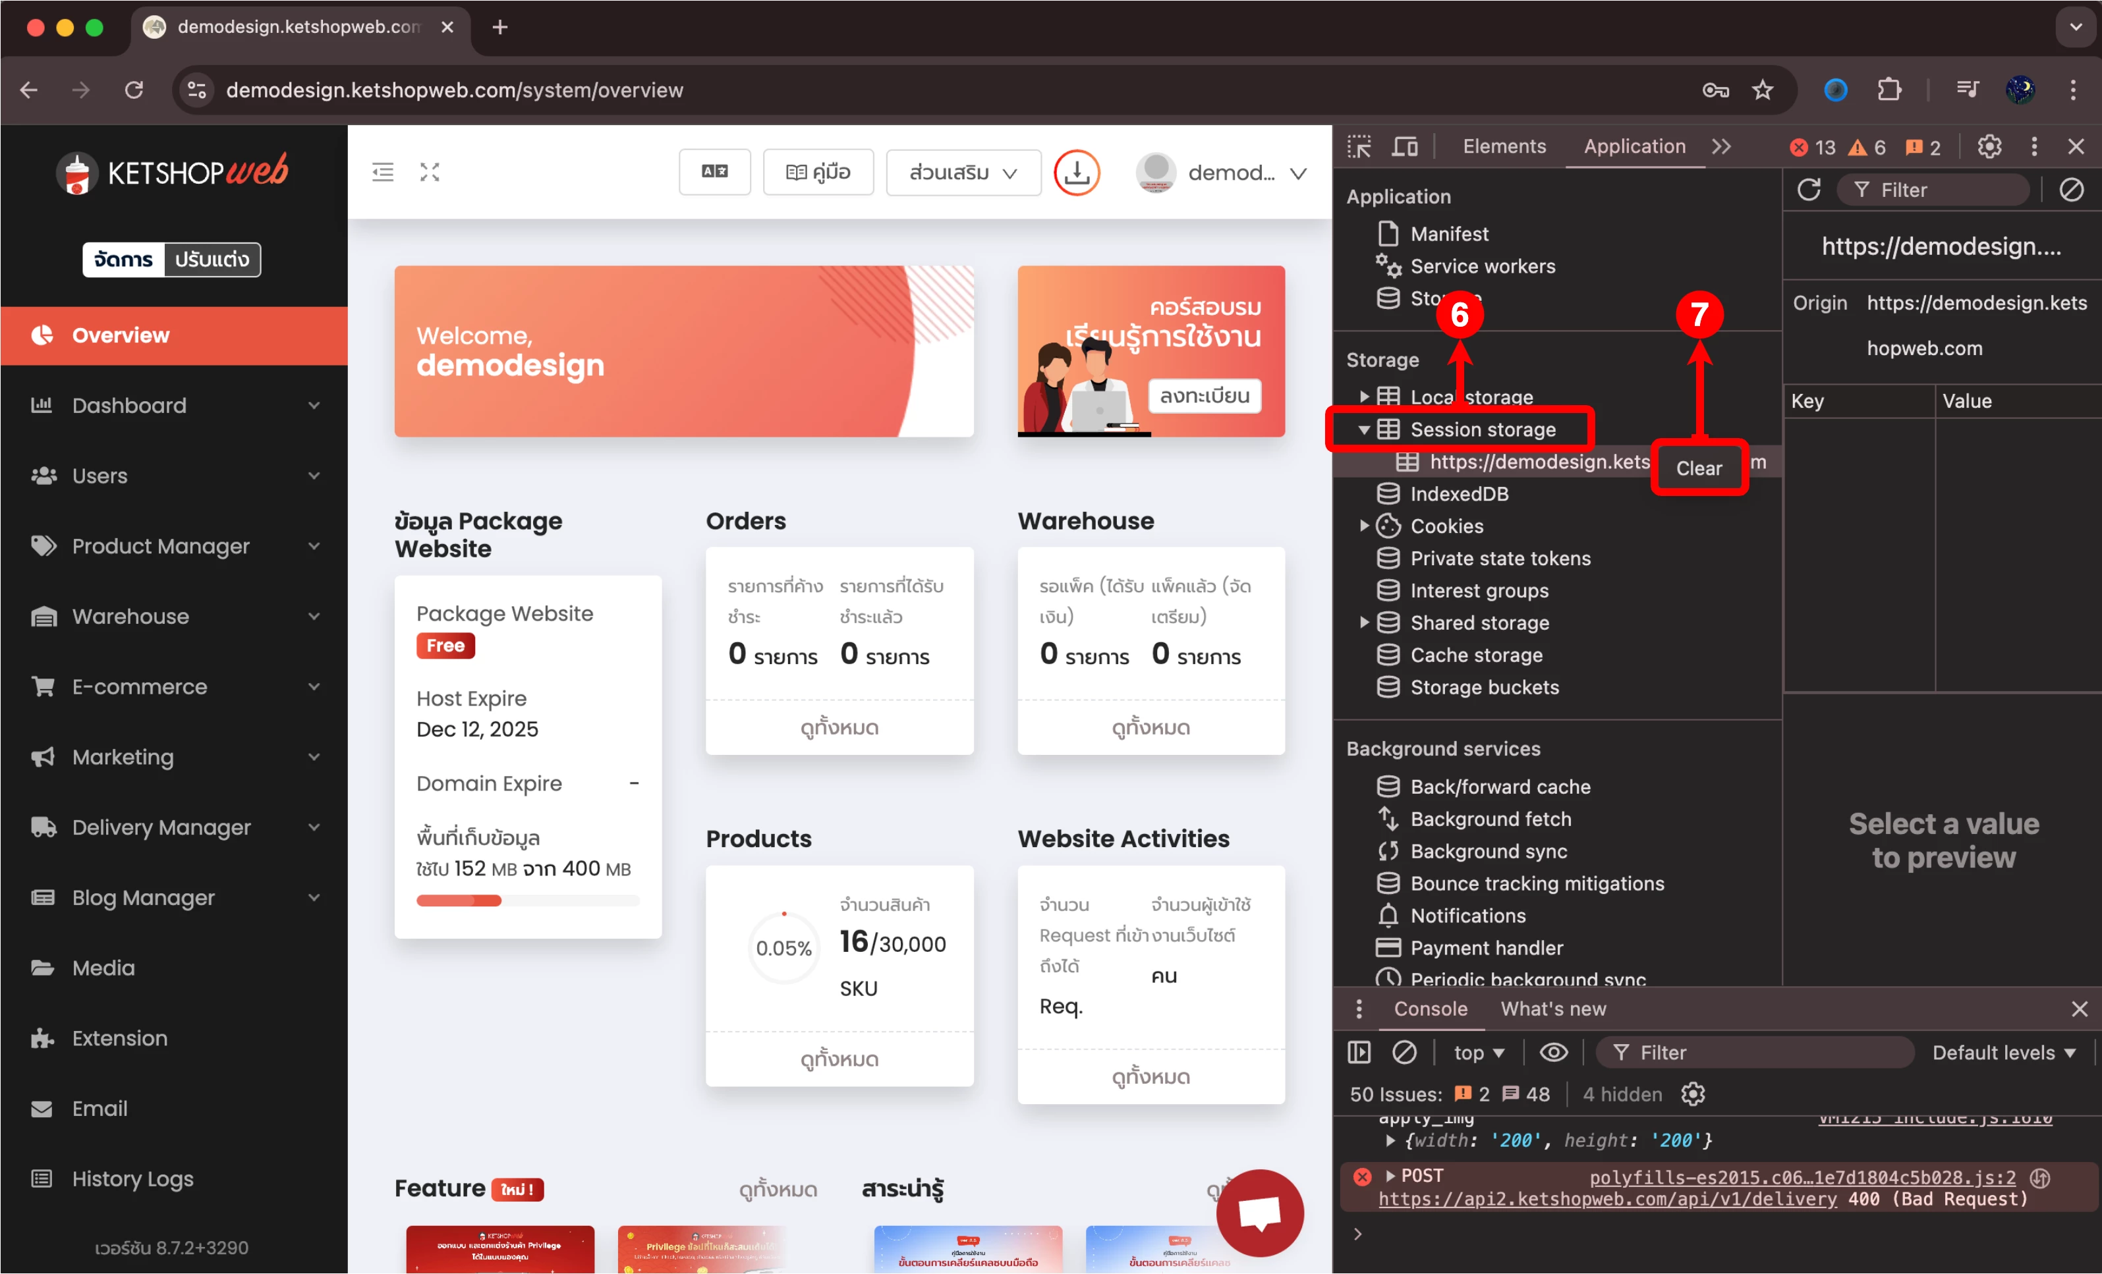Click the red circular download icon
Screen dimensions: 2102x1274
click(1077, 172)
